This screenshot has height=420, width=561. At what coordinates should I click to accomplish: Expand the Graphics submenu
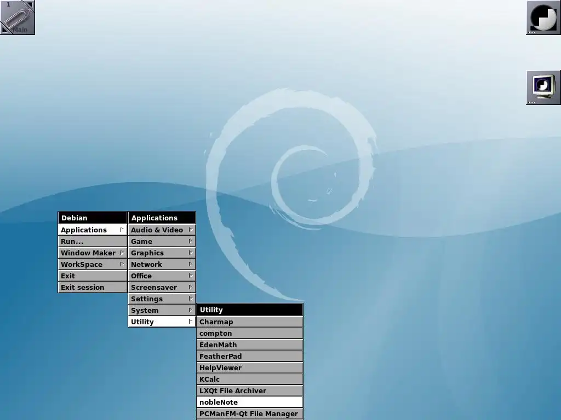[x=162, y=253]
